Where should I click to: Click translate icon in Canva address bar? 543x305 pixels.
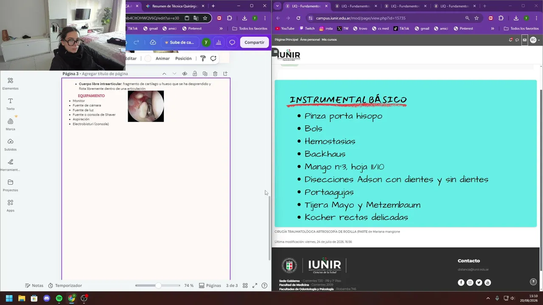pos(196,18)
